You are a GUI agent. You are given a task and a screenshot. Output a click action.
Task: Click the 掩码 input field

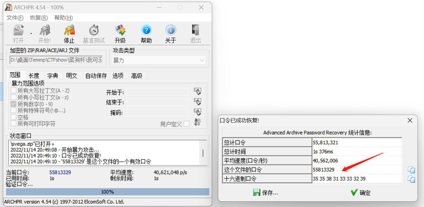[x=157, y=113]
